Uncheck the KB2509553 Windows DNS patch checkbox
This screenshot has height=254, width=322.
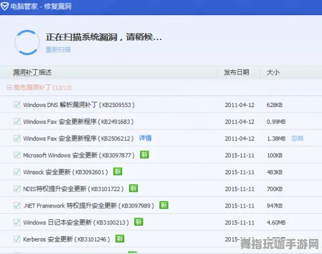[17, 105]
